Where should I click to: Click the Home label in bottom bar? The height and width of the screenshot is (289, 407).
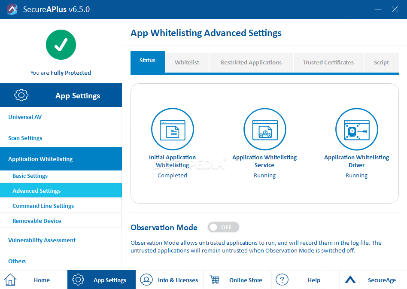point(42,280)
